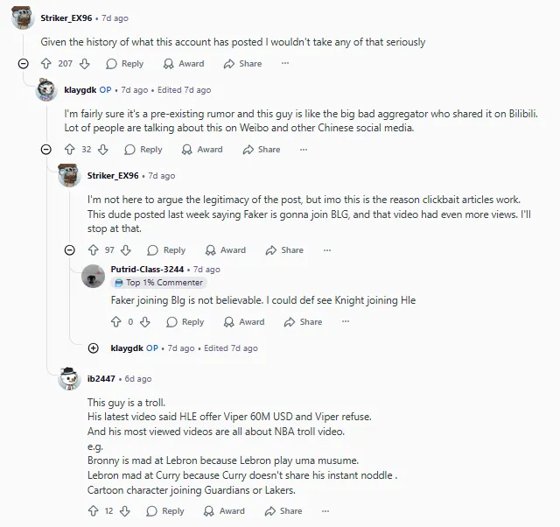Collapse klaygdk's reply thread with 32 votes
Viewport: 560px width, 527px height.
click(x=46, y=150)
